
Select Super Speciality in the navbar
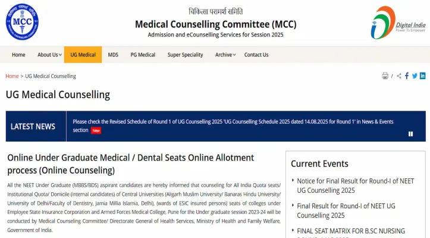pos(185,55)
